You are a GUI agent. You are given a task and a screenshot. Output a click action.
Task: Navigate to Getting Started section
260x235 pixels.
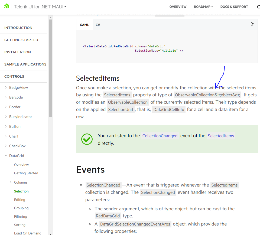coord(21,40)
